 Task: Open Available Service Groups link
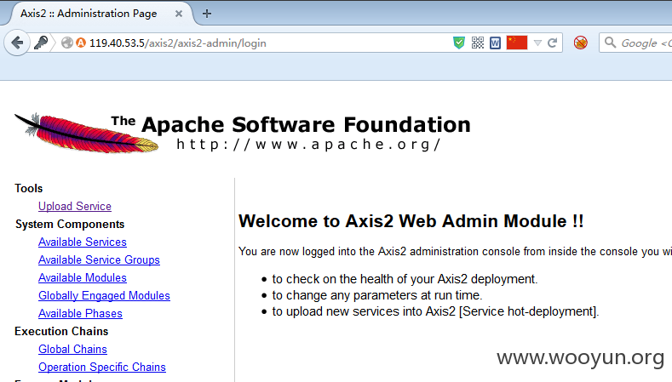coord(99,260)
